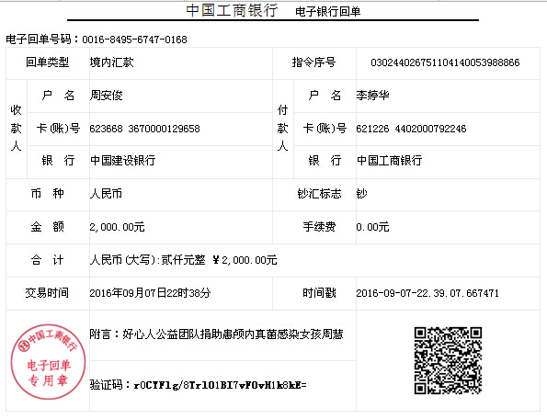Click timestamp 2016-09-07-22.39.07.667471
Image resolution: width=547 pixels, height=419 pixels.
pos(427,293)
